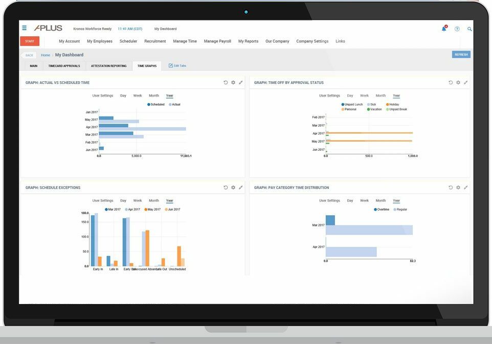492x344 pixels.
Task: Open the Manage Payroll menu
Action: point(217,41)
